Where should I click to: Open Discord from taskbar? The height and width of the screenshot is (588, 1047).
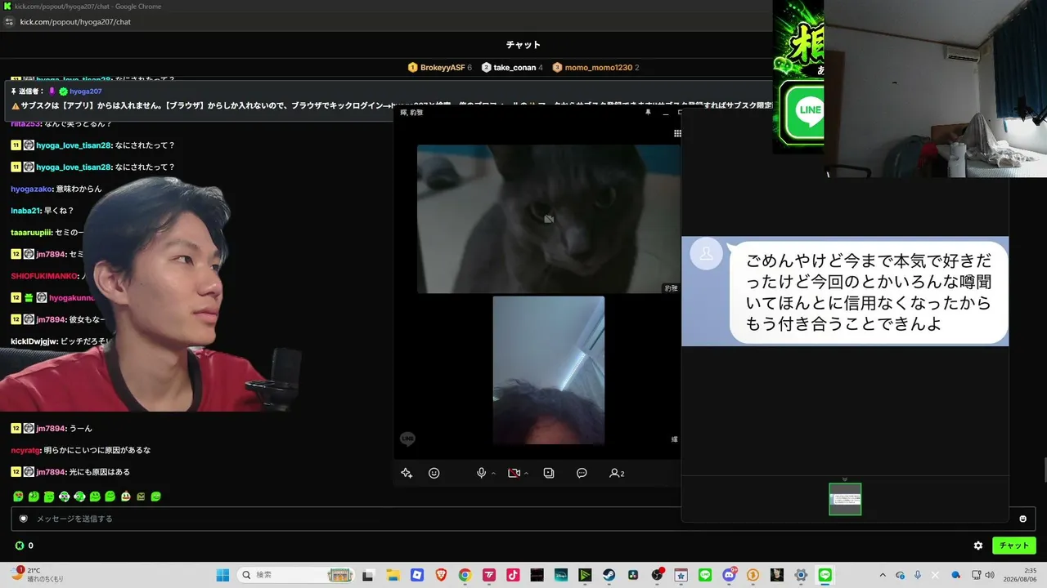tap(729, 575)
